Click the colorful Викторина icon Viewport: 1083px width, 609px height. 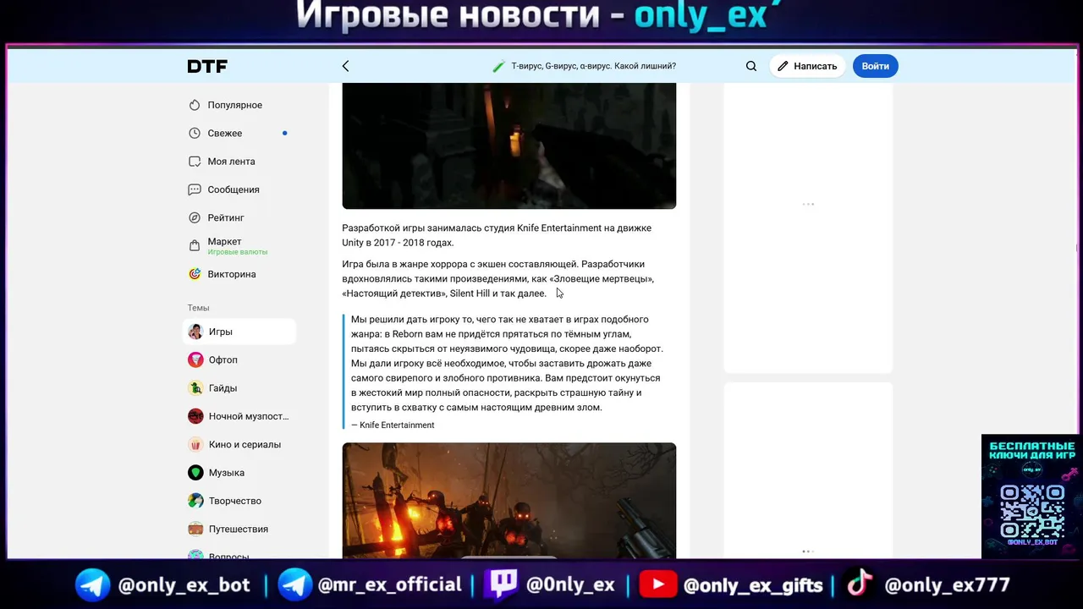click(x=195, y=274)
